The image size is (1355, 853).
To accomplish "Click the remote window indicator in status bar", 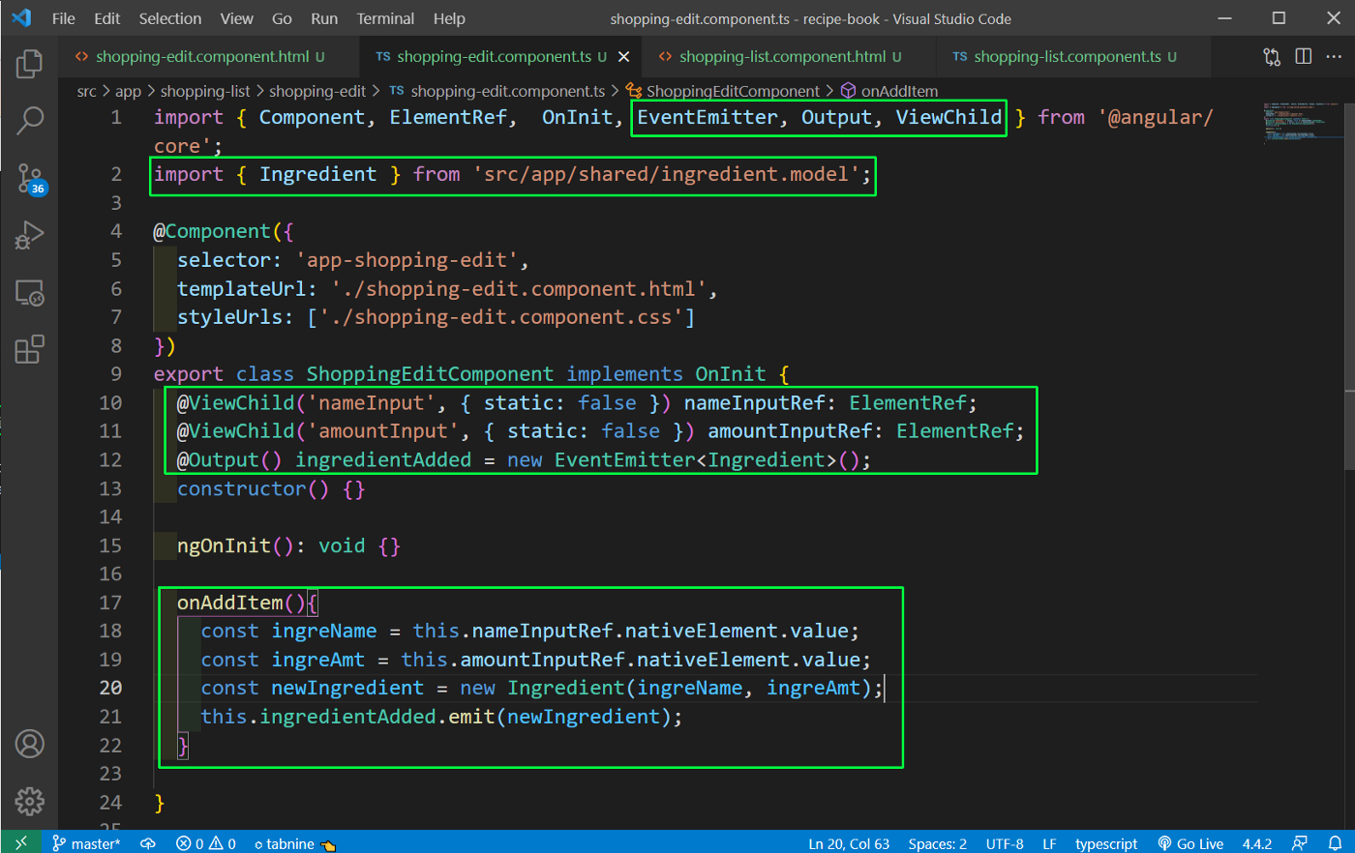I will [x=21, y=843].
